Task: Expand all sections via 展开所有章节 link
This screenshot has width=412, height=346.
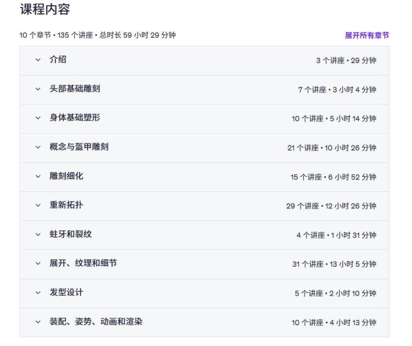Action: point(367,35)
